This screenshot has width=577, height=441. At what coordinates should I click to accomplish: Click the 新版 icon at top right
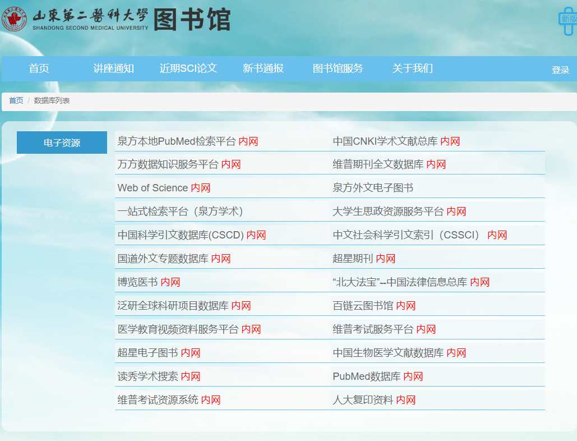(x=567, y=19)
